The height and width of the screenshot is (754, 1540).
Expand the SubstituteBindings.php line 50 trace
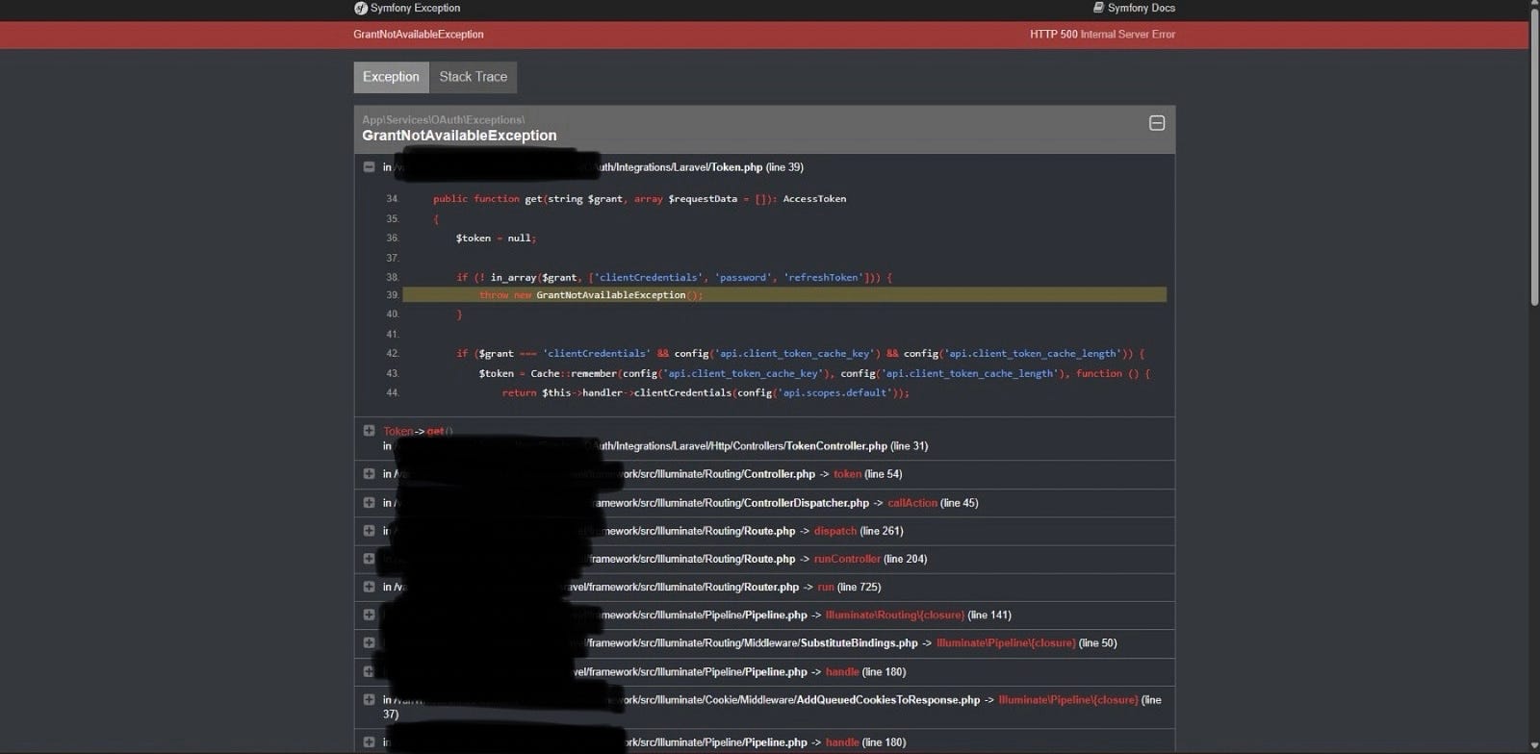pos(369,642)
